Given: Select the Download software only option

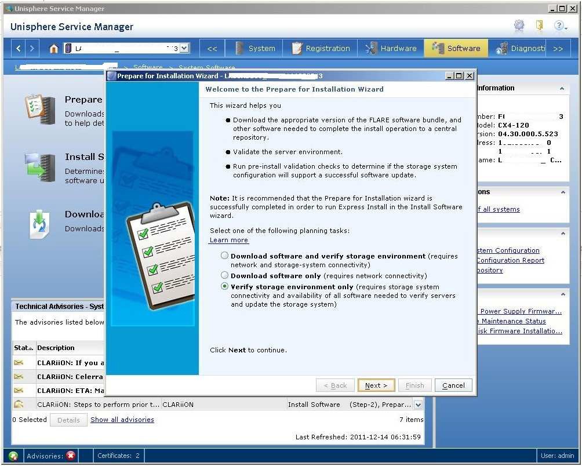Looking at the screenshot, I should click(224, 275).
